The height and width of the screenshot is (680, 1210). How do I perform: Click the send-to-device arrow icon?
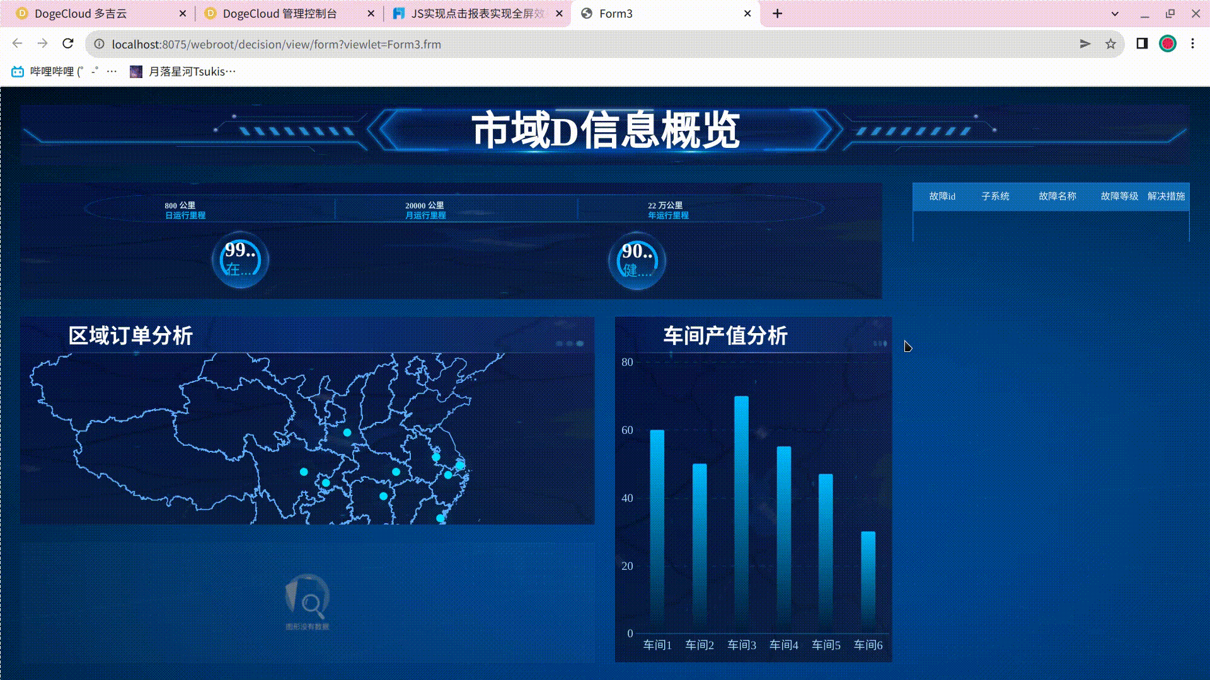tap(1084, 44)
